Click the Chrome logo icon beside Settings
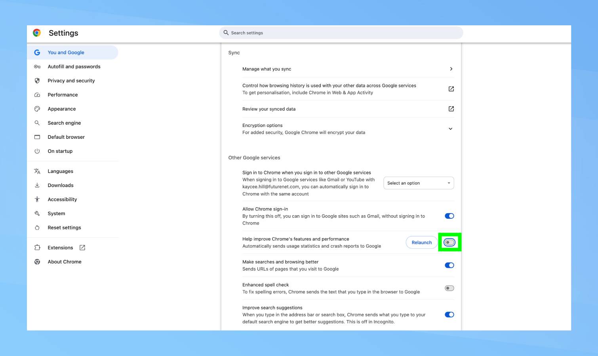 click(x=37, y=33)
